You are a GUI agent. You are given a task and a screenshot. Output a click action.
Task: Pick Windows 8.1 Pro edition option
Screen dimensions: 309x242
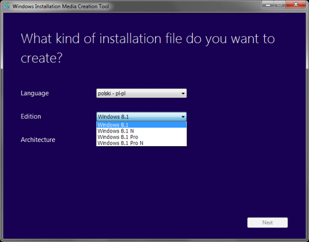pyautogui.click(x=141, y=137)
